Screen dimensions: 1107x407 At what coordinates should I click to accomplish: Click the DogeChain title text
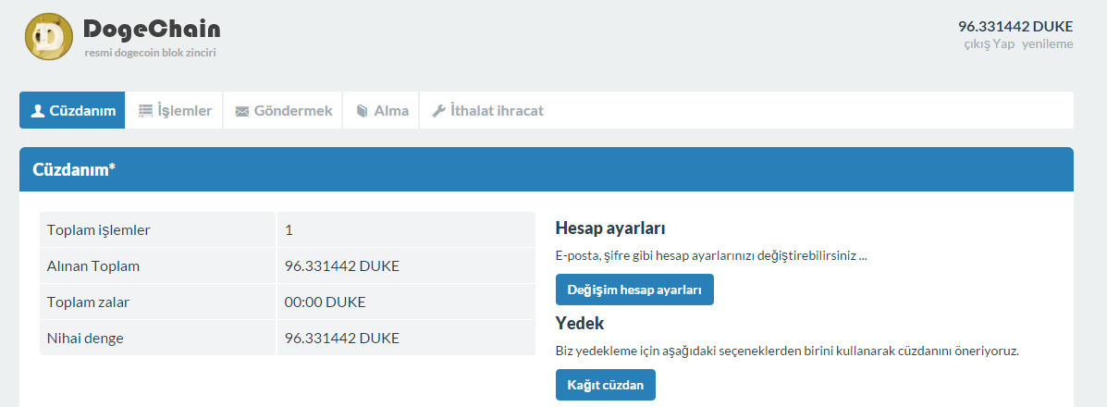tap(152, 29)
